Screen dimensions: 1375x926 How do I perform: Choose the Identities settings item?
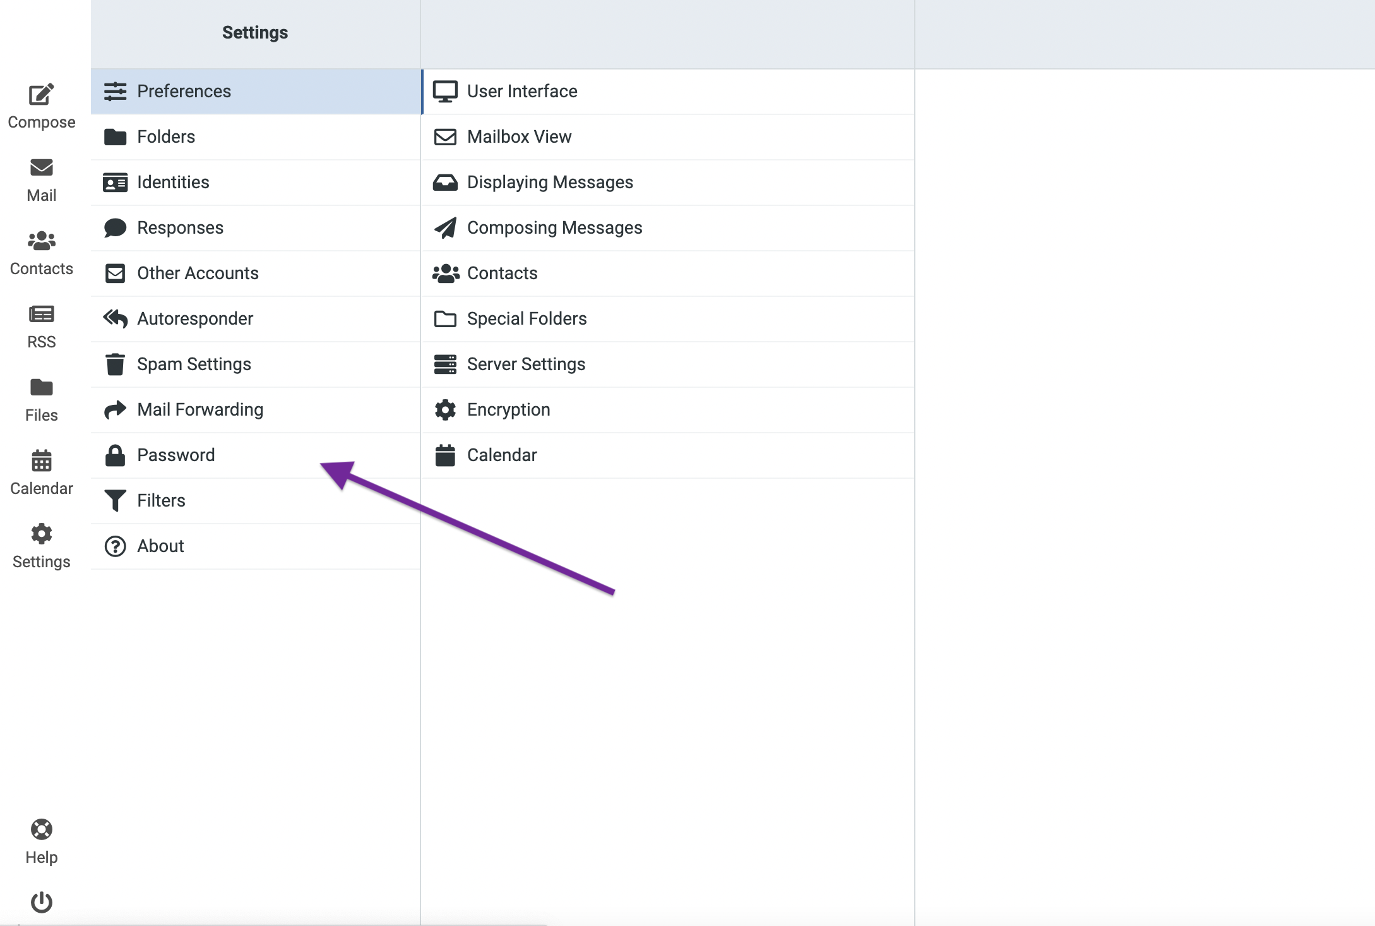point(173,182)
